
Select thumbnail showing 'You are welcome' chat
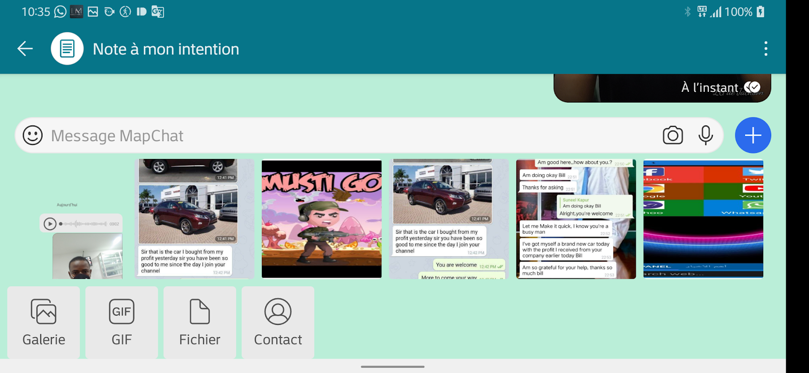[x=449, y=219]
